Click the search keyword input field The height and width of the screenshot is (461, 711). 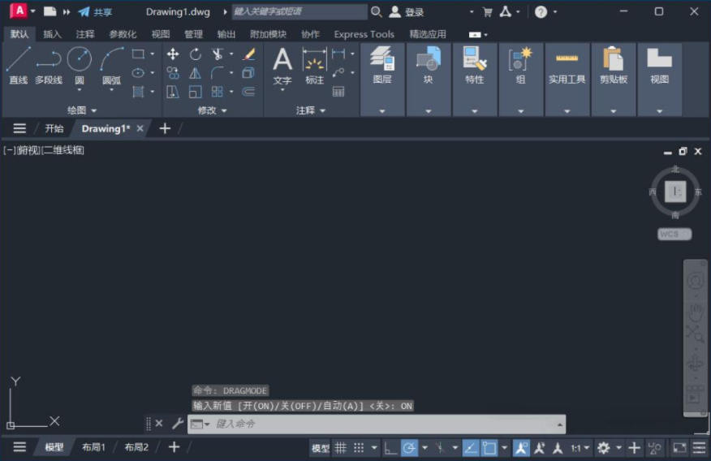pos(299,12)
